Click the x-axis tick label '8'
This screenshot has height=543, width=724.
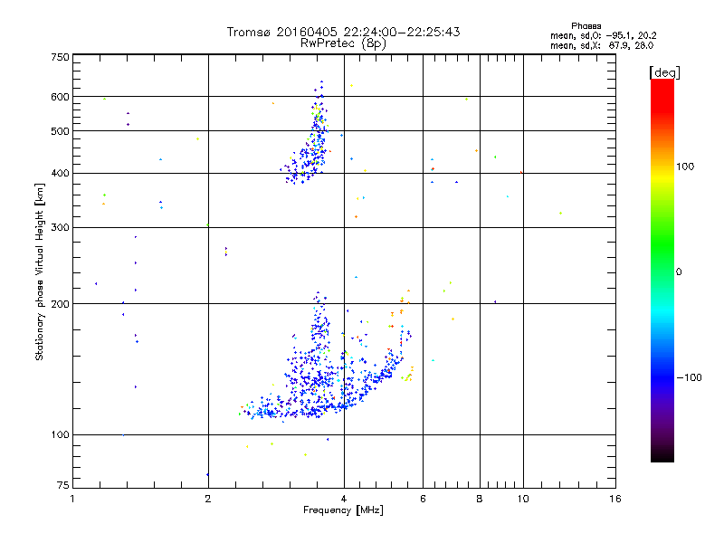pos(480,499)
